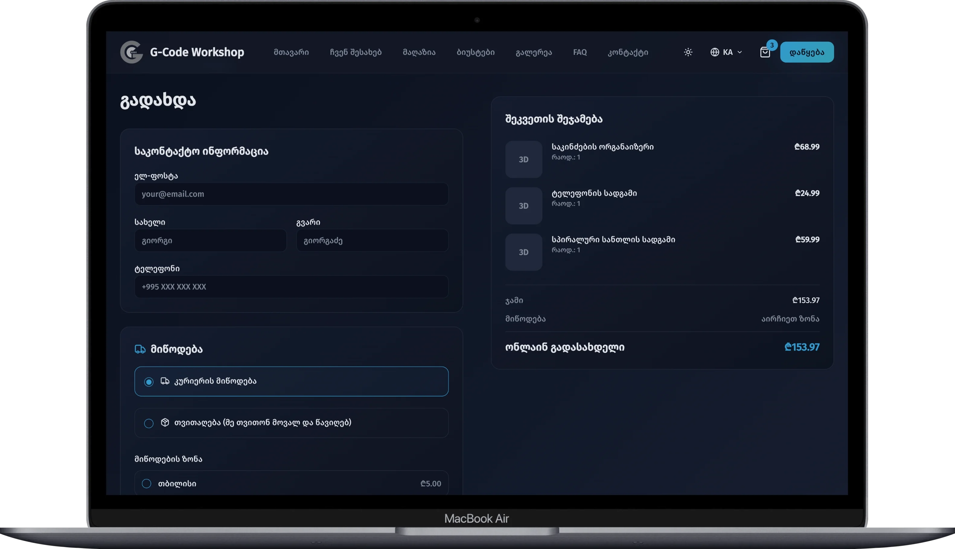The height and width of the screenshot is (549, 955).
Task: Click the courier truck icon in კურიერის მიწოდება
Action: tap(165, 381)
